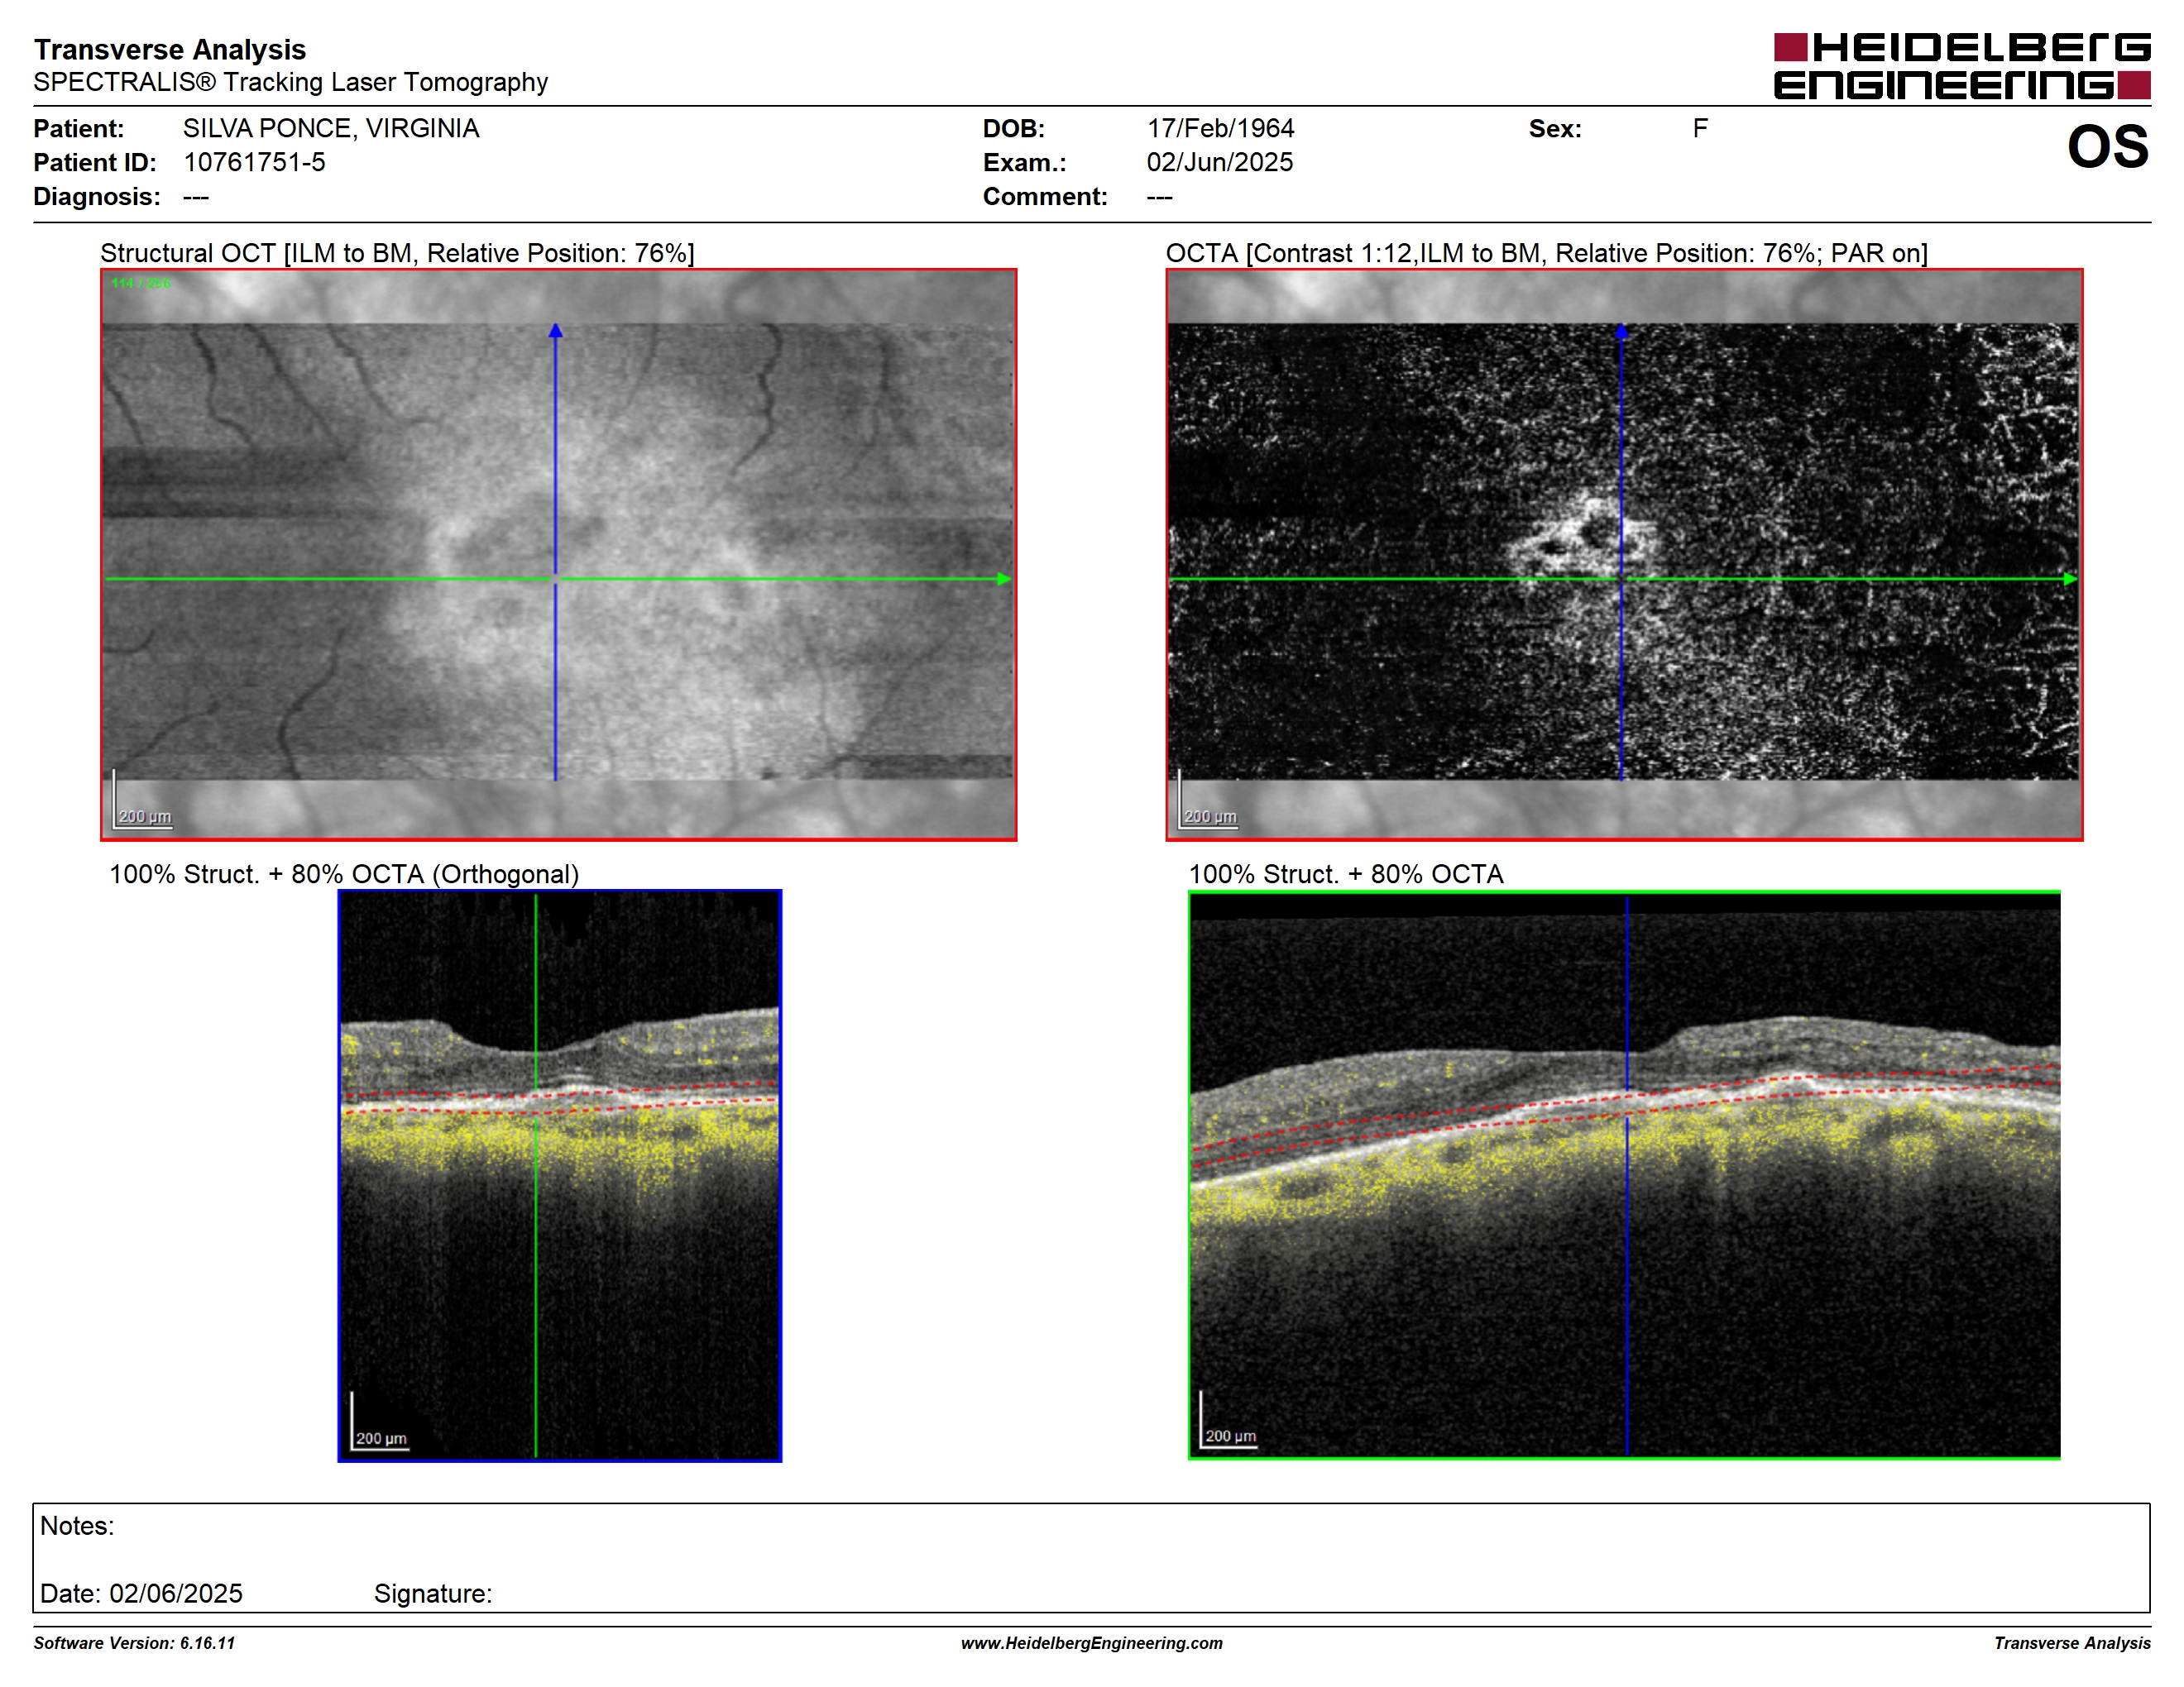Click the 200 µm scale bar in Structural OCT
Viewport: 2184px width, 1687px height.
(142, 799)
